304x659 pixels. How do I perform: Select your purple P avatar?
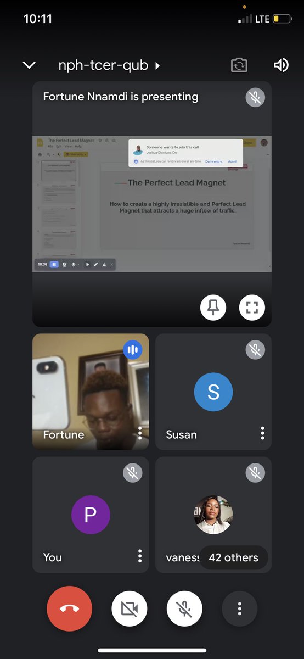click(x=91, y=515)
